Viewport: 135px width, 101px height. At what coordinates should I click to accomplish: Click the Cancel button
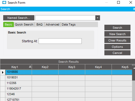coord(117,53)
